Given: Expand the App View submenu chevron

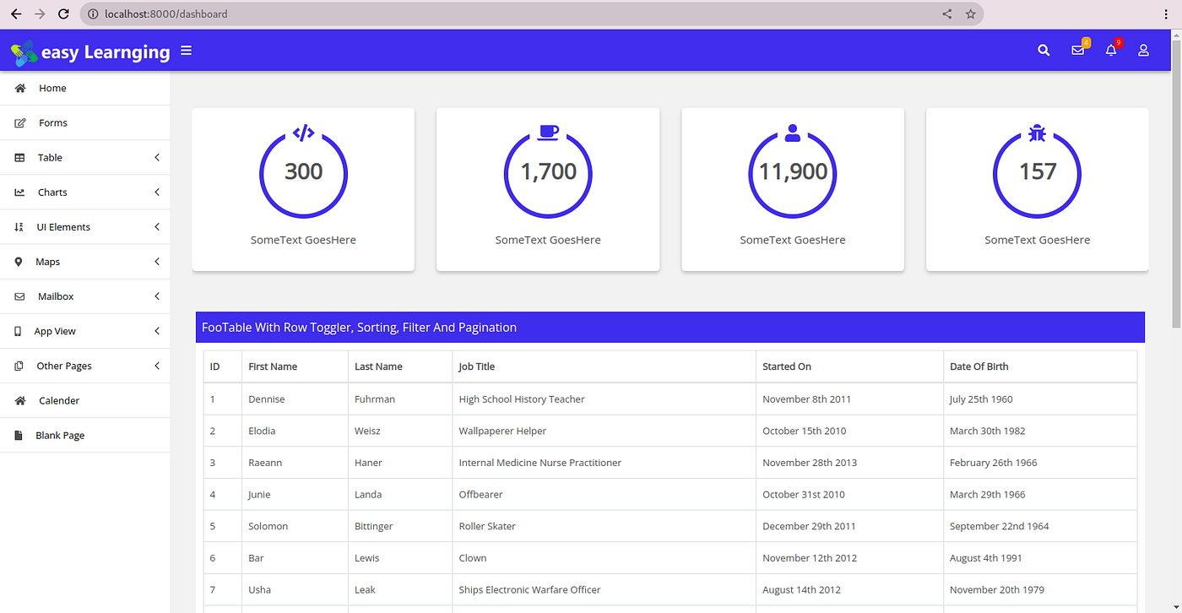Looking at the screenshot, I should click(x=157, y=331).
